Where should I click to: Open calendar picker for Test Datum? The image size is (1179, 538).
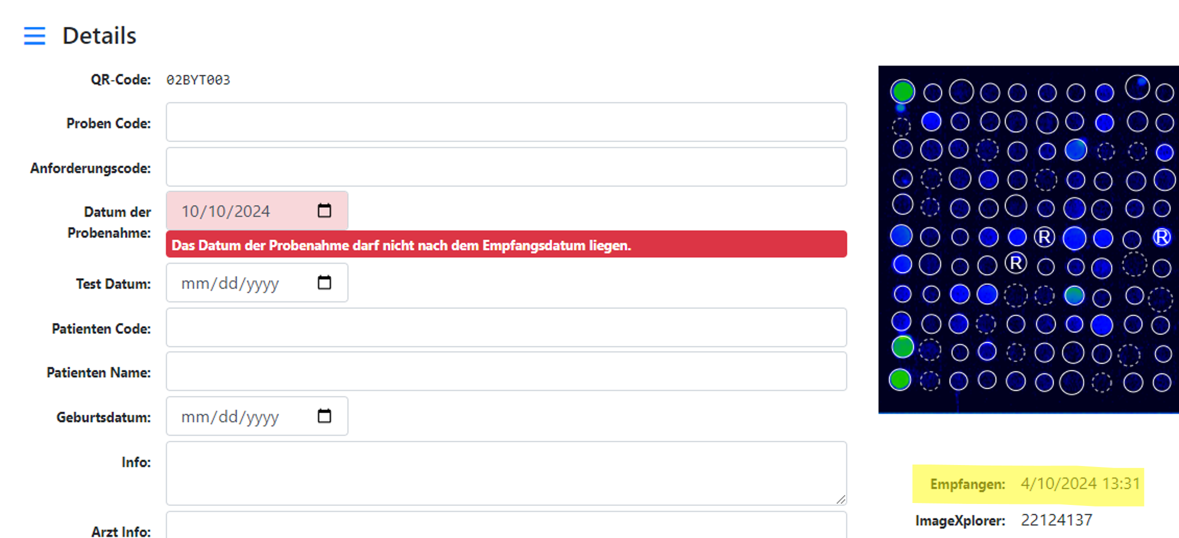[324, 283]
